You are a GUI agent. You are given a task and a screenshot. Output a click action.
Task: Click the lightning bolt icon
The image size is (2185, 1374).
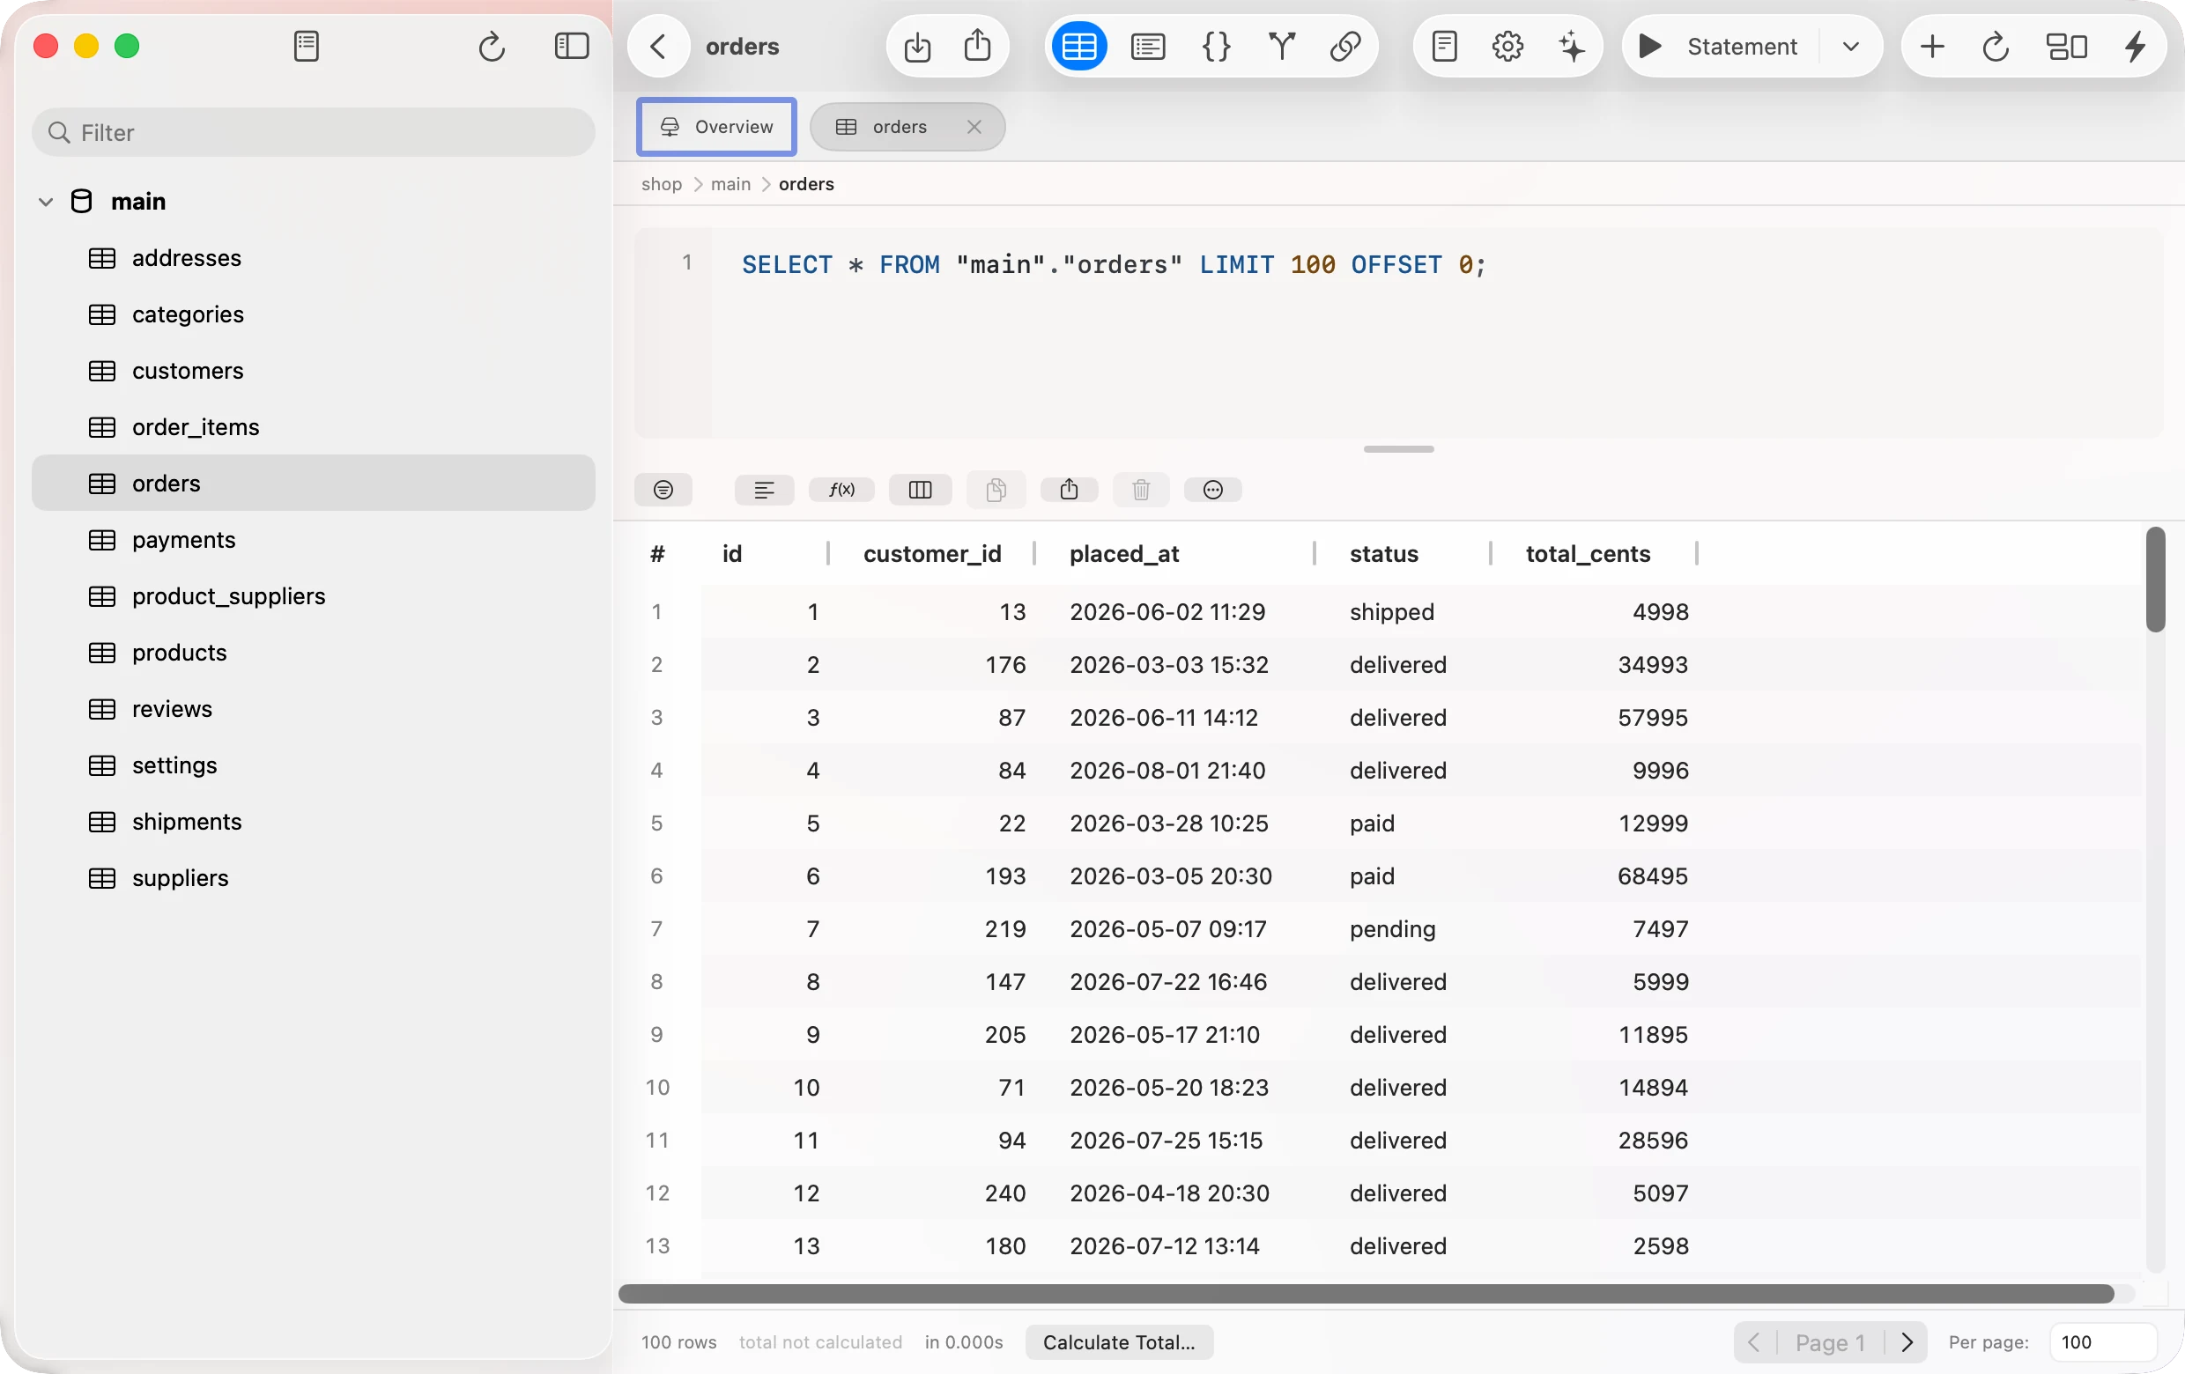tap(2135, 47)
